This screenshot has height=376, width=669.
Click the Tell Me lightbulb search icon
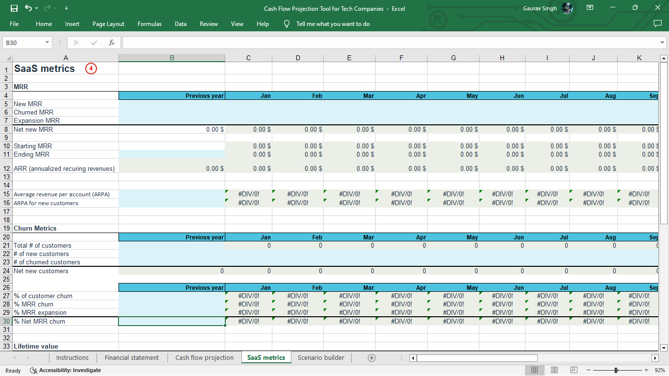[287, 23]
